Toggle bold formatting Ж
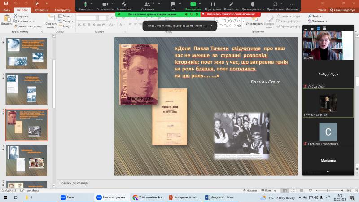The image size is (359, 202). [x=79, y=25]
